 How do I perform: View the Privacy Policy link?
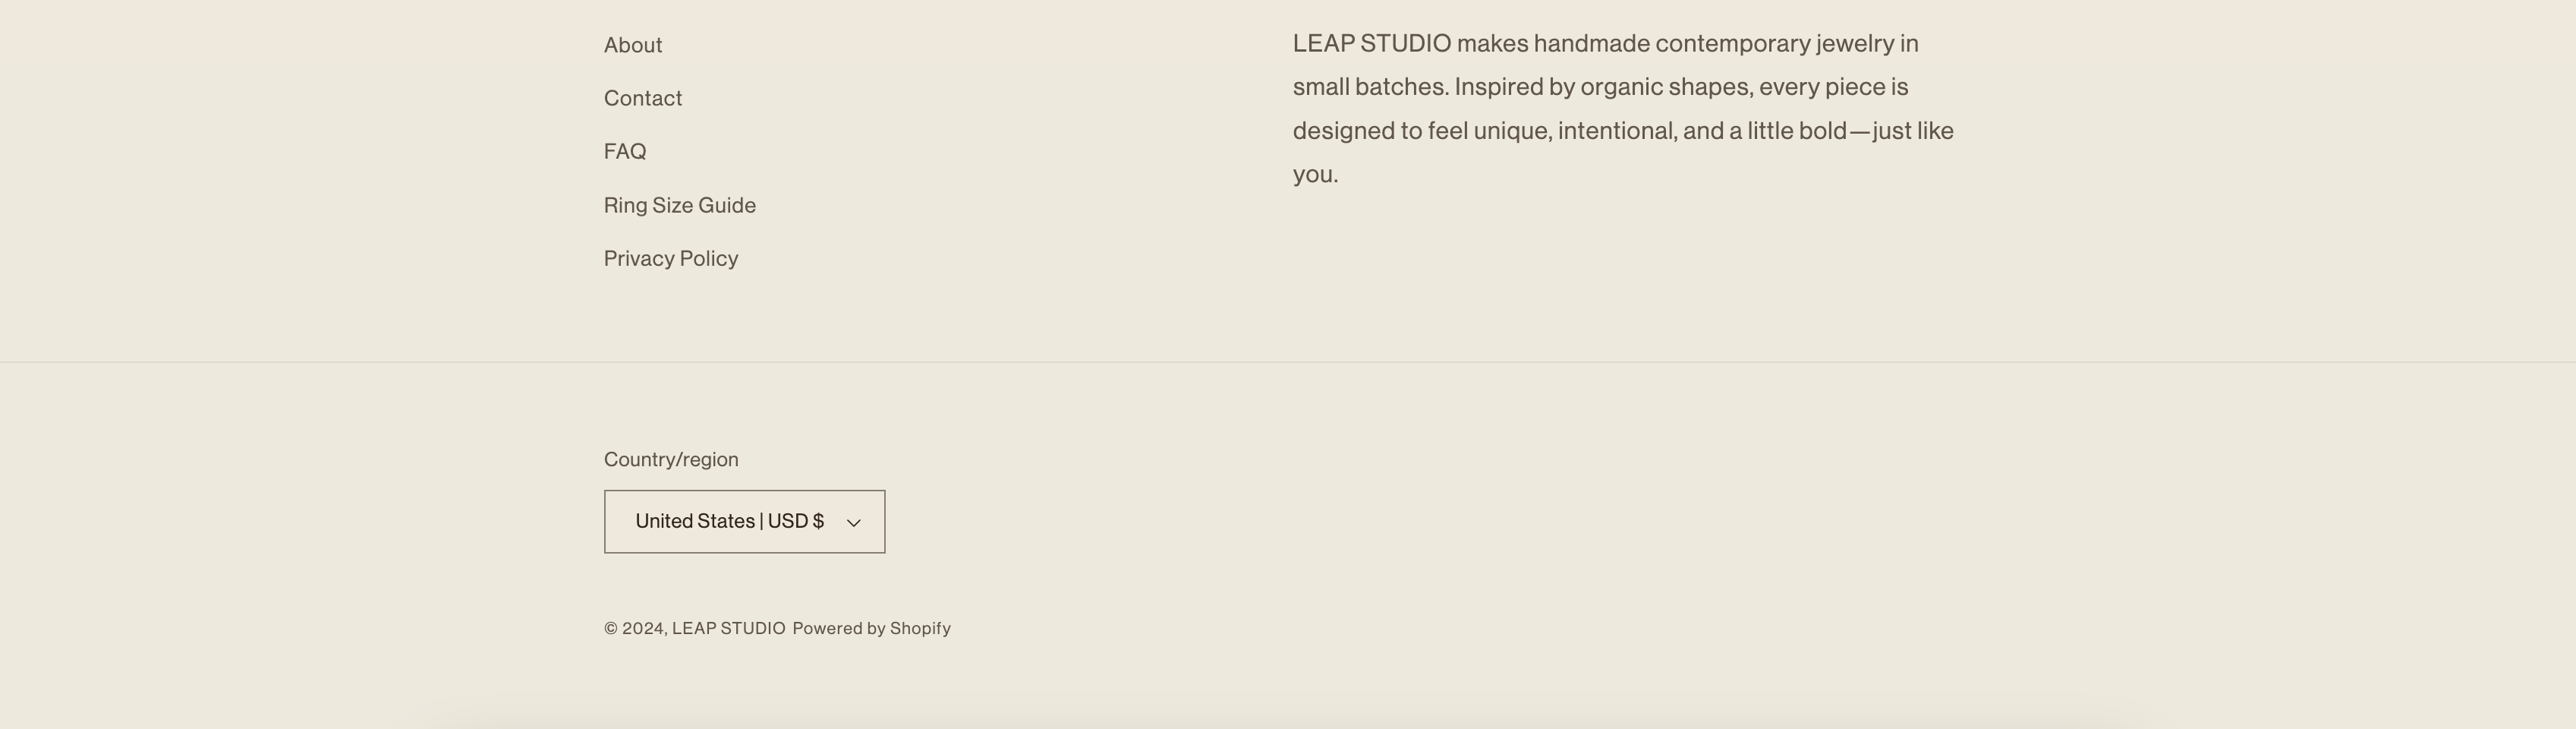[671, 258]
